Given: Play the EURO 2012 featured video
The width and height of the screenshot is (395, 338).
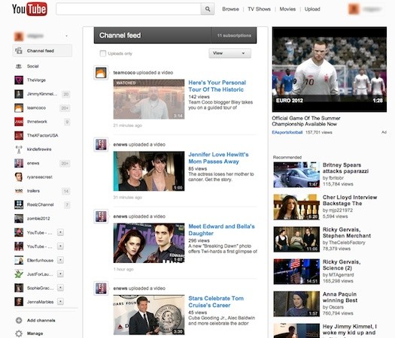Looking at the screenshot, I should click(x=330, y=69).
